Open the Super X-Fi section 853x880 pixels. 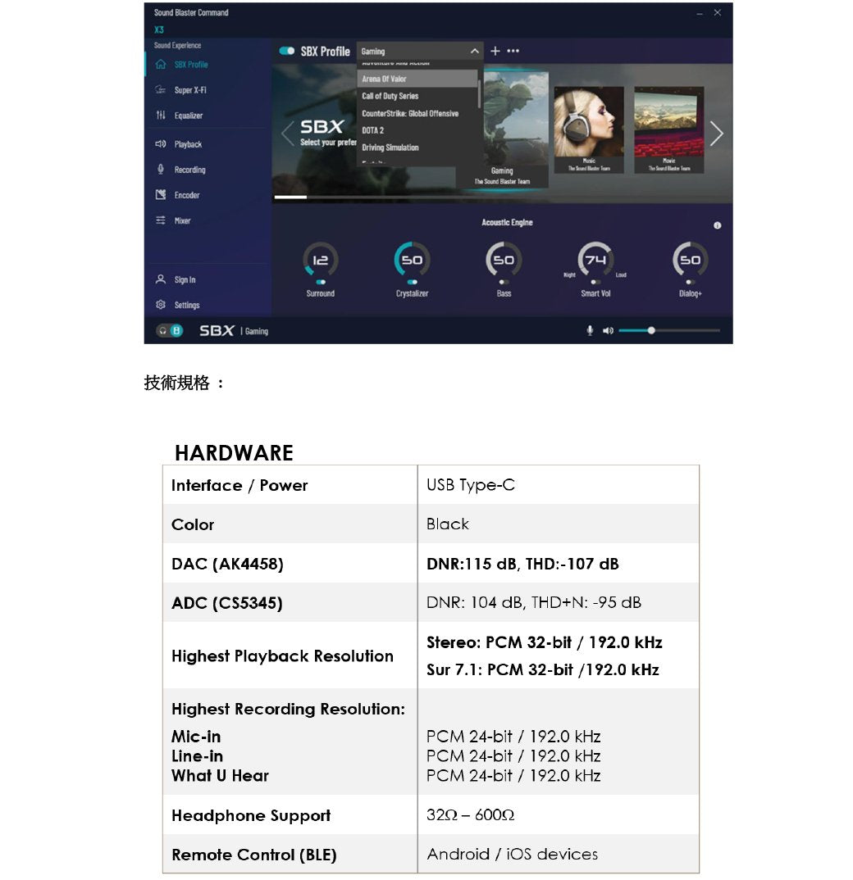(x=189, y=90)
